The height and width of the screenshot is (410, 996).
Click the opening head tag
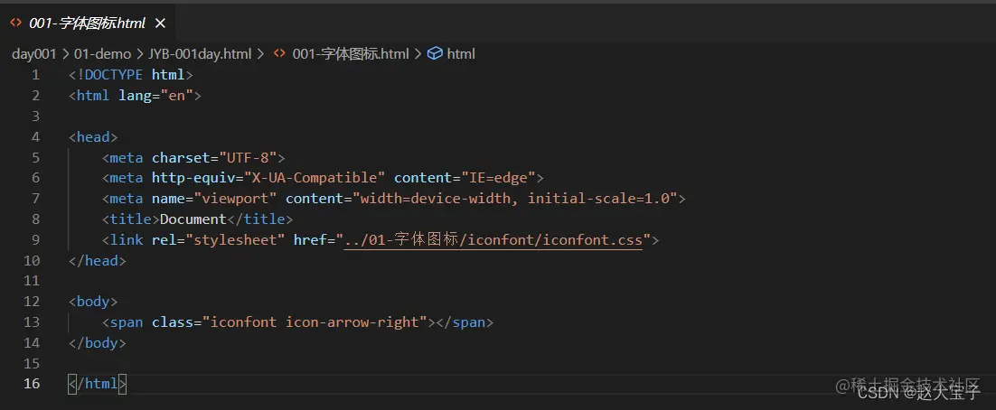pyautogui.click(x=93, y=137)
